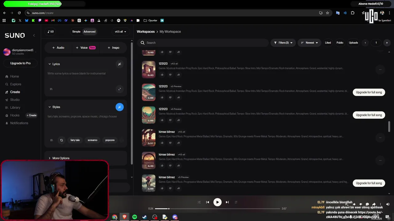Open more options for kimse bilmez 3:57 song

click(380, 138)
